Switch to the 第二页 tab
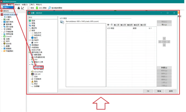 pos(117,25)
